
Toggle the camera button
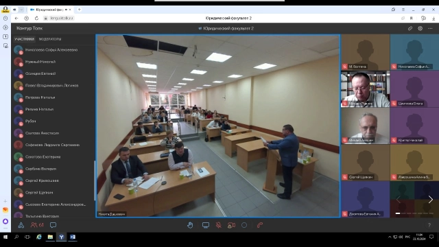point(231,225)
